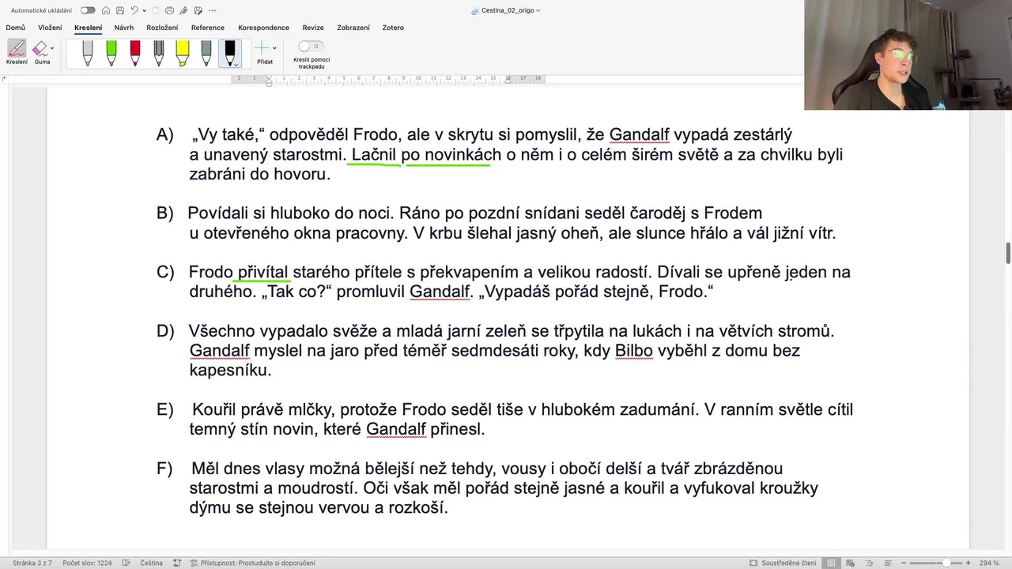Select the web layout view icon
This screenshot has height=569, width=1012.
coord(850,563)
